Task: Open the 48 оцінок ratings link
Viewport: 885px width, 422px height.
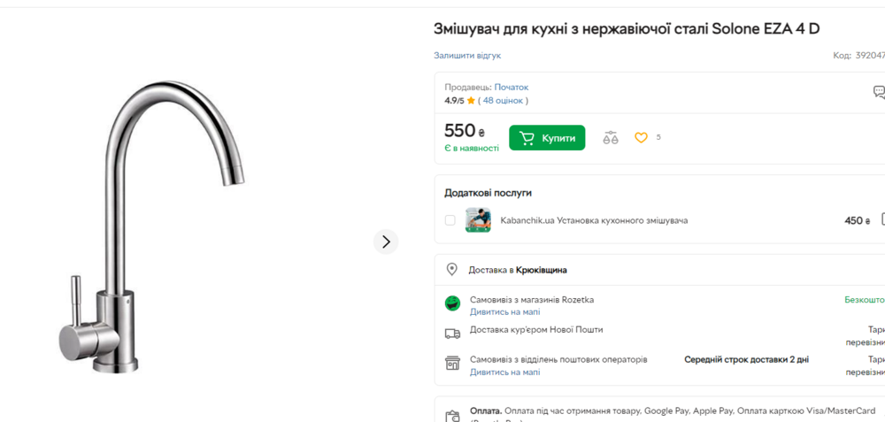Action: click(x=503, y=101)
